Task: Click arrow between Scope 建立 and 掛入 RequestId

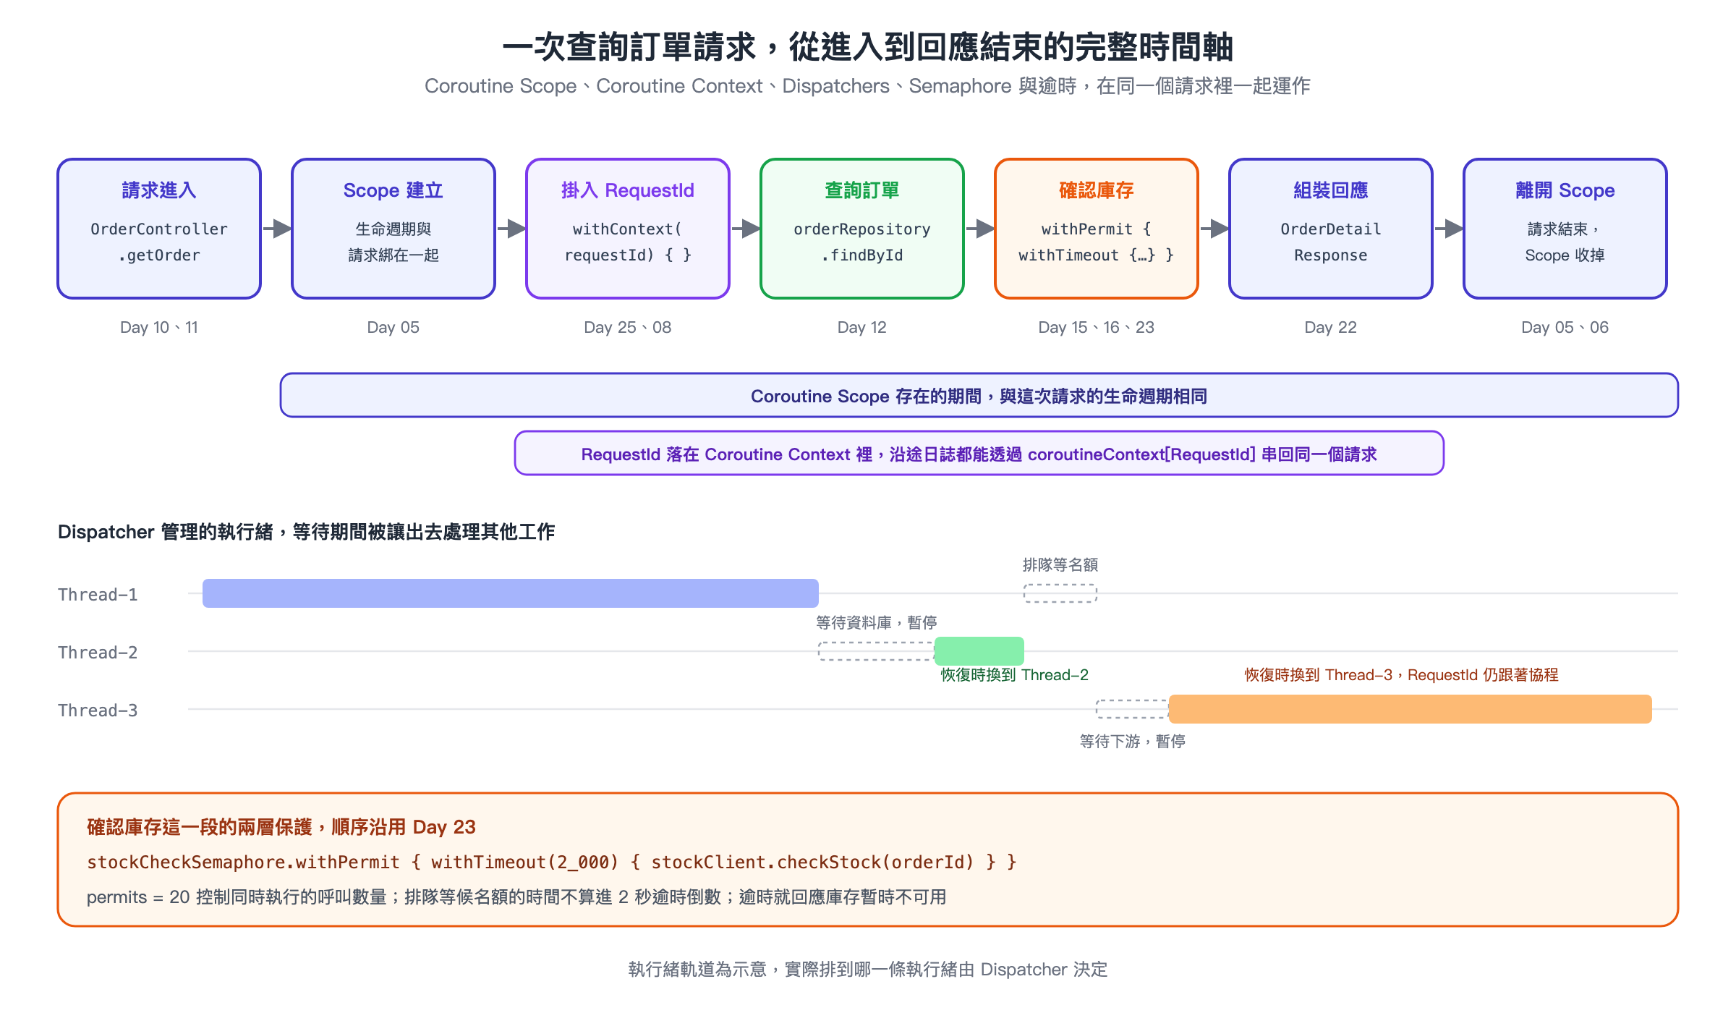Action: click(x=511, y=229)
